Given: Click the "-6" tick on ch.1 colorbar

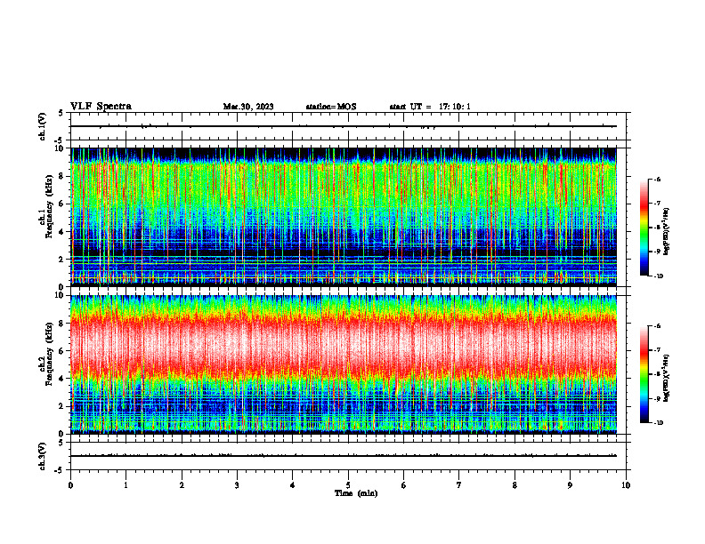Looking at the screenshot, I should [657, 179].
